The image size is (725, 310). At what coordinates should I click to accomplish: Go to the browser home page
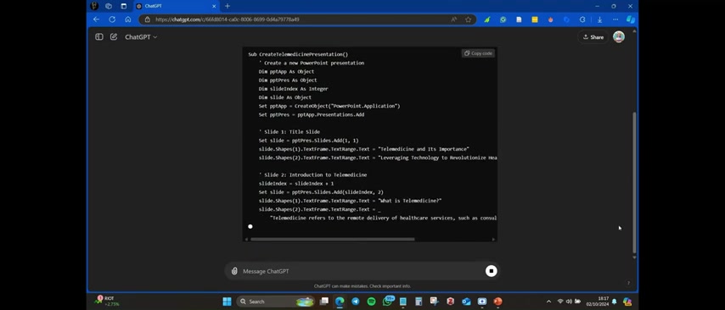click(127, 19)
